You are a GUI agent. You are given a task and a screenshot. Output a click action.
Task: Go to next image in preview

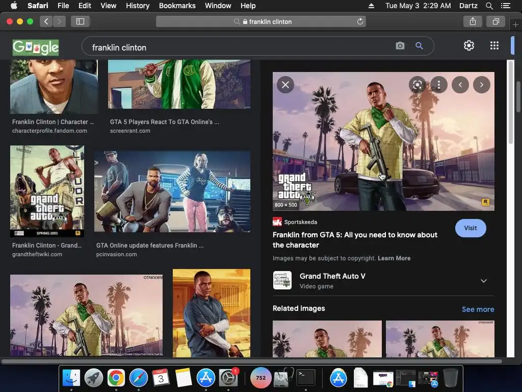point(481,85)
